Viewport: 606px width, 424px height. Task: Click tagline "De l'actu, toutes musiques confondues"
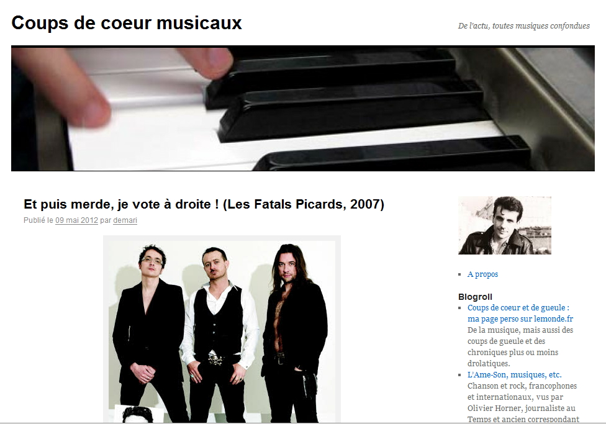(523, 26)
